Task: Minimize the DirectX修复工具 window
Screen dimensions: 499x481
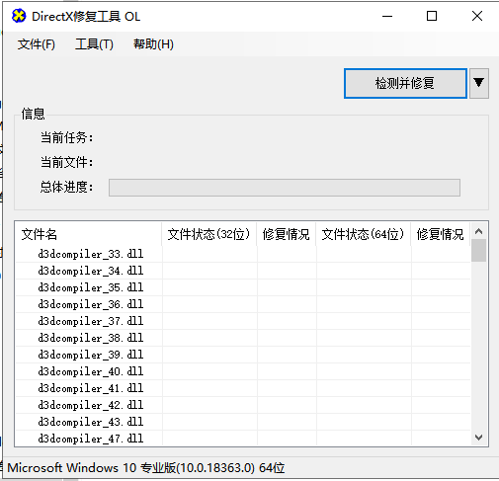Action: coord(387,16)
